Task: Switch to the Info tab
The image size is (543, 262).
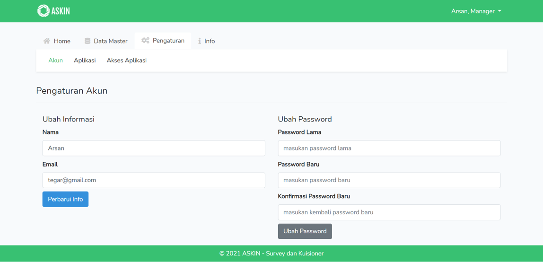Action: tap(206, 41)
